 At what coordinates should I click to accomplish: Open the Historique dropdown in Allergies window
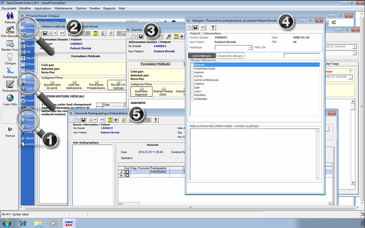coord(250,47)
